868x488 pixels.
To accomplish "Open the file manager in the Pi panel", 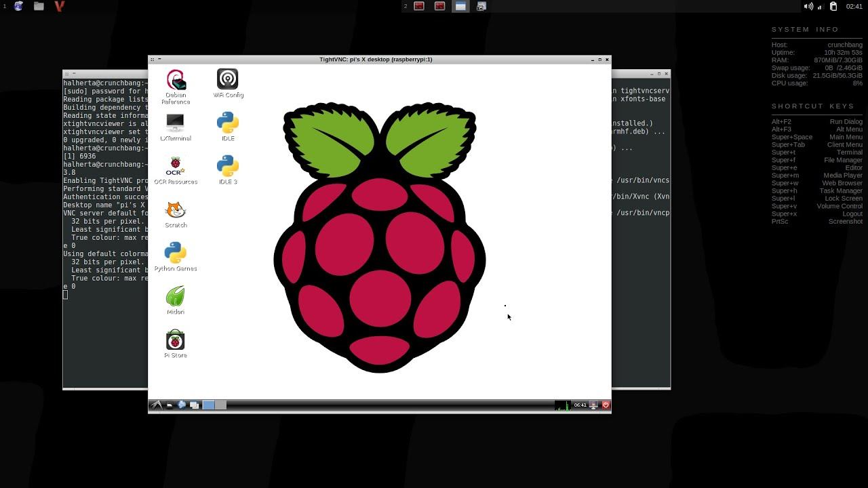I will pos(170,405).
